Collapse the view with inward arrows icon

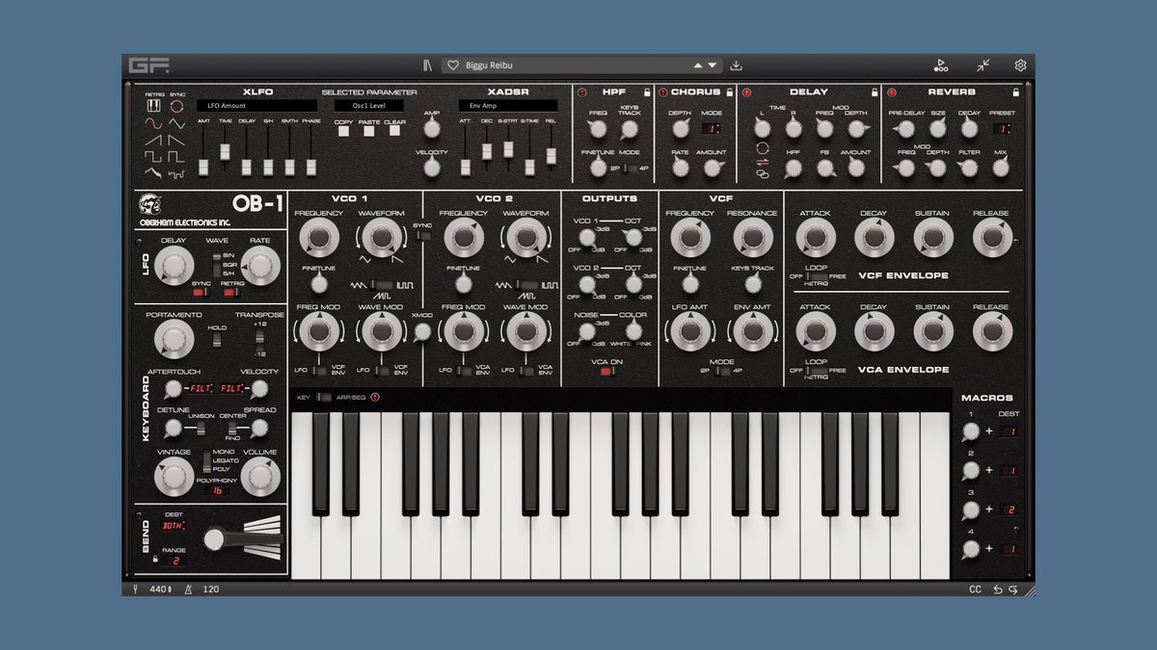click(x=982, y=65)
